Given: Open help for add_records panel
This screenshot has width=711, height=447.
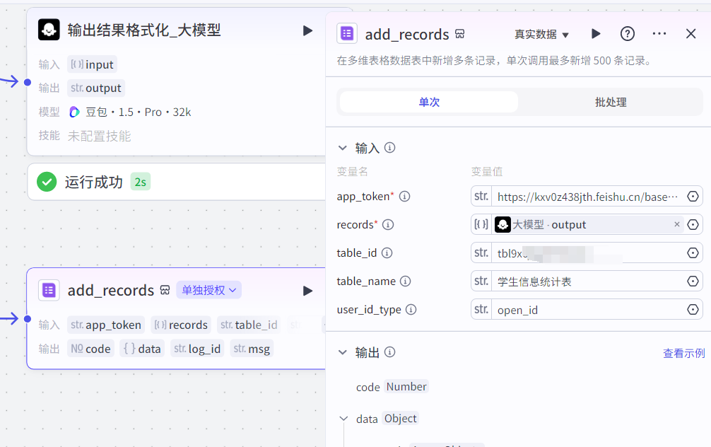Looking at the screenshot, I should click(627, 34).
